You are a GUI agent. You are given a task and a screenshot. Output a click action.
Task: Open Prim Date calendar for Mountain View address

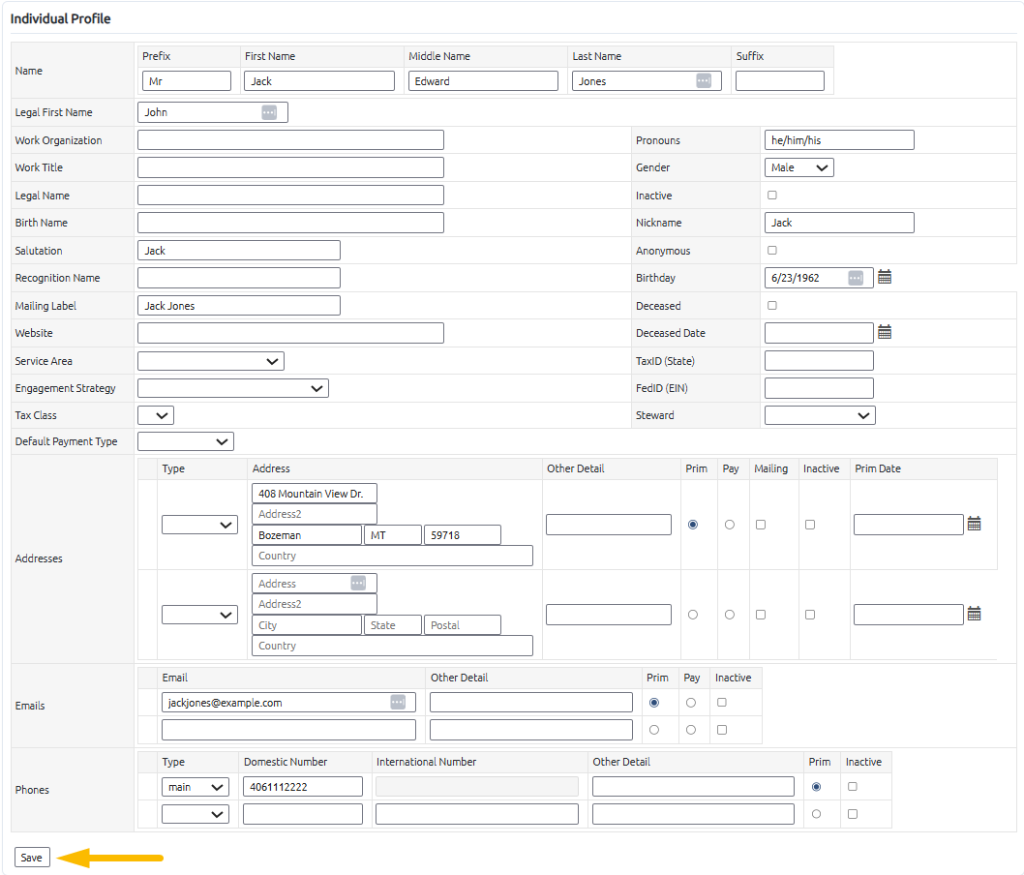pyautogui.click(x=974, y=524)
